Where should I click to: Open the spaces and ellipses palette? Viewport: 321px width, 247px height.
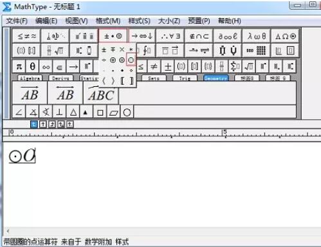click(55, 36)
